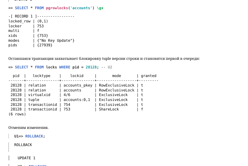The width and height of the screenshot is (248, 166).
Task: Click the mode column header
Action: point(117,76)
